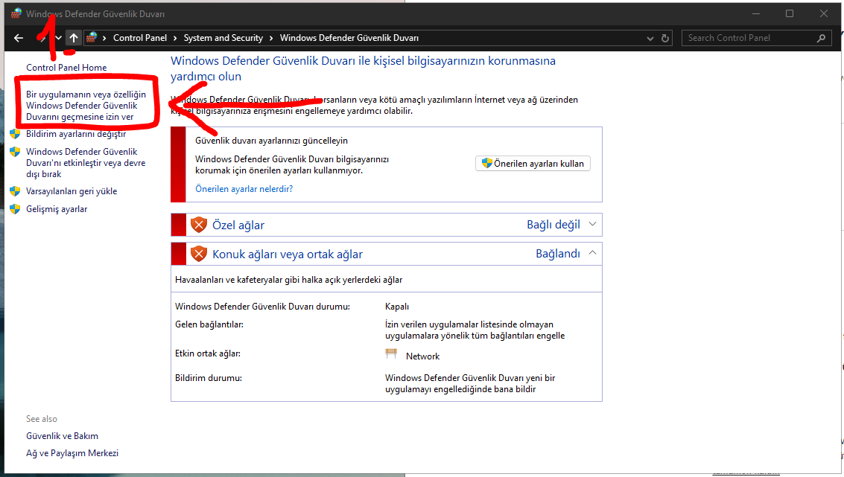Screen dimensions: 844x477
Task: Click Gelen bağlantılar label
Action: (209, 324)
